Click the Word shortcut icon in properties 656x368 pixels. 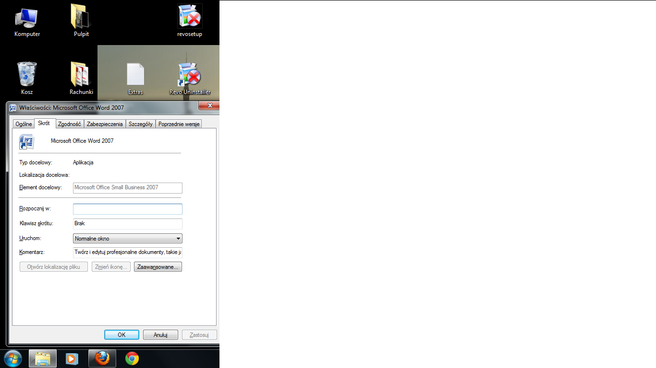[x=26, y=142]
